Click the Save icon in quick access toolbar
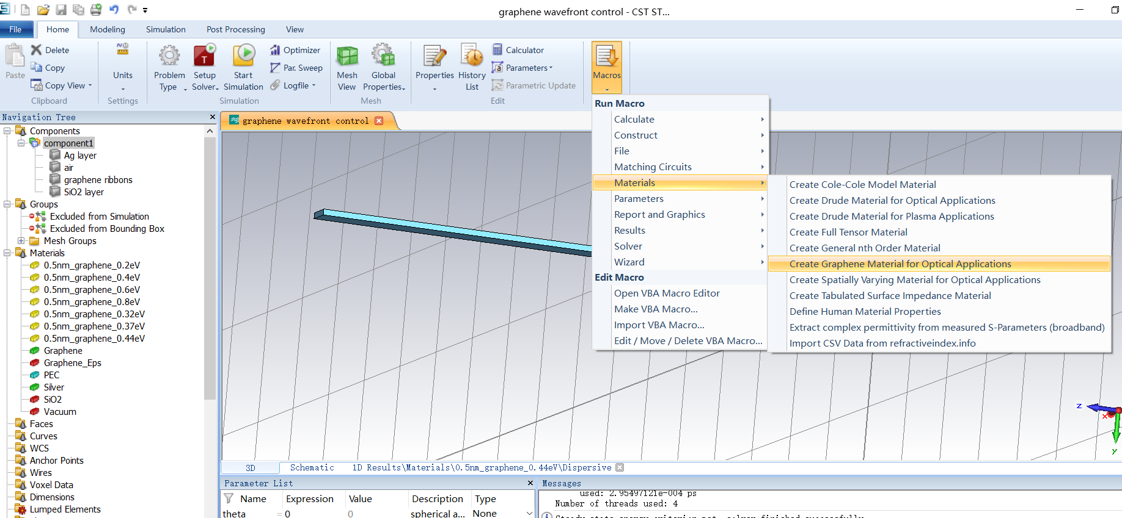 pos(61,10)
